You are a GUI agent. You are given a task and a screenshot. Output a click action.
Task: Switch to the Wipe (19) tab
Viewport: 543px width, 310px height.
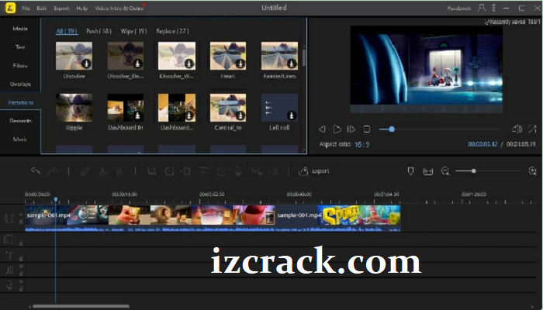[x=133, y=31]
